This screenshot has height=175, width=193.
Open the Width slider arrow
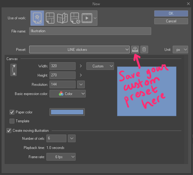coord(81,66)
